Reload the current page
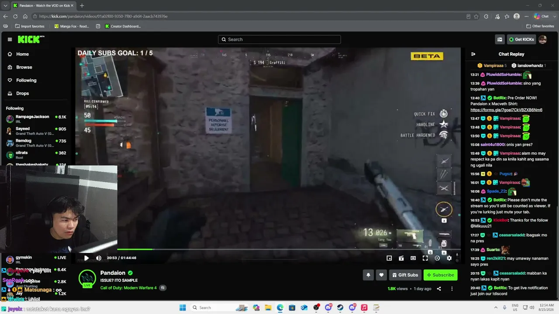Image resolution: width=559 pixels, height=314 pixels. [15, 16]
